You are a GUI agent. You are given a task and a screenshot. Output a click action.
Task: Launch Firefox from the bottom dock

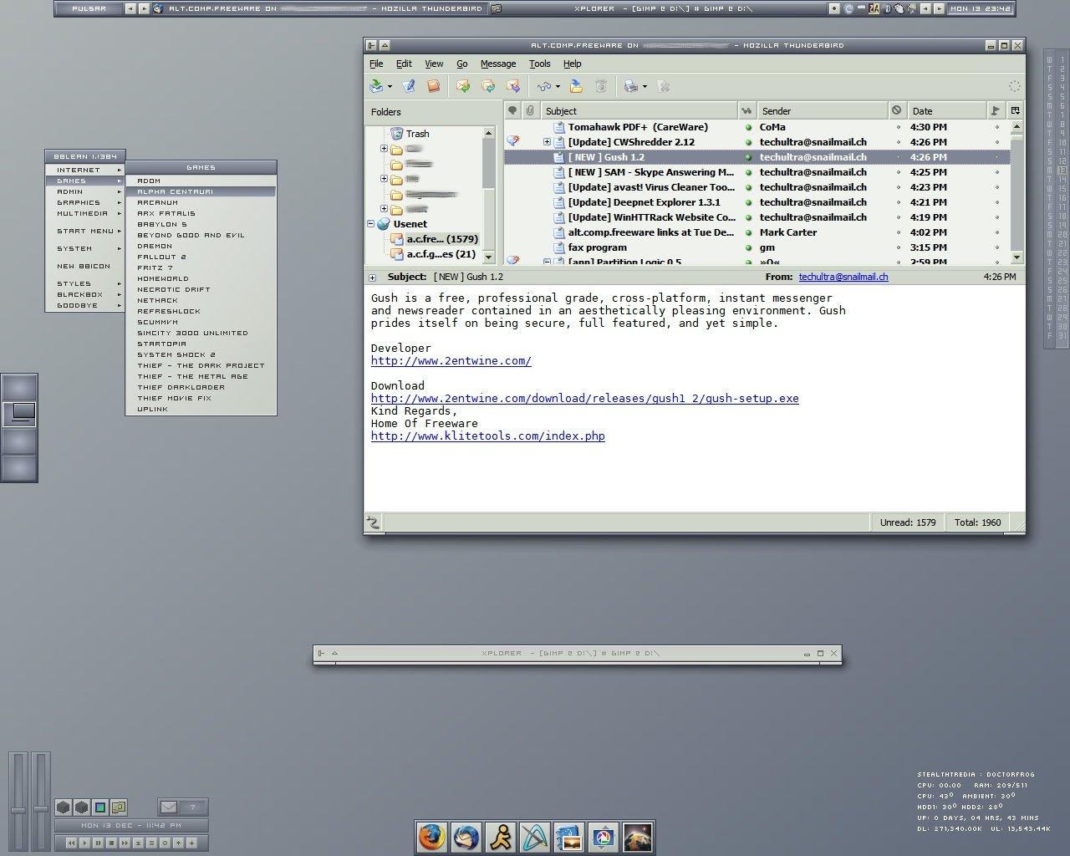pos(431,837)
